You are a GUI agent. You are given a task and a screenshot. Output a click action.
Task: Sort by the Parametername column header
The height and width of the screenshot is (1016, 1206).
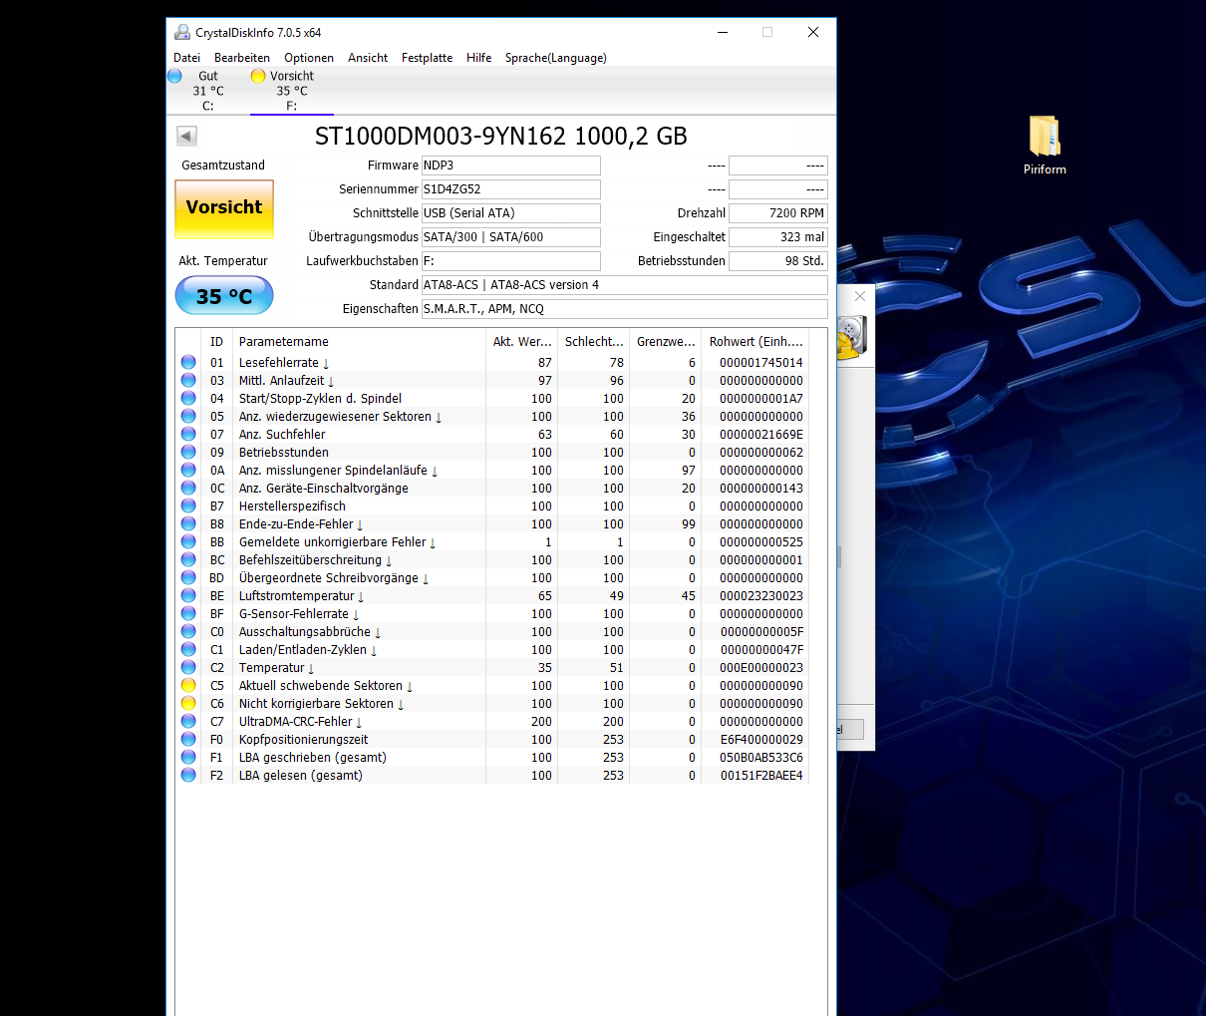pos(359,341)
